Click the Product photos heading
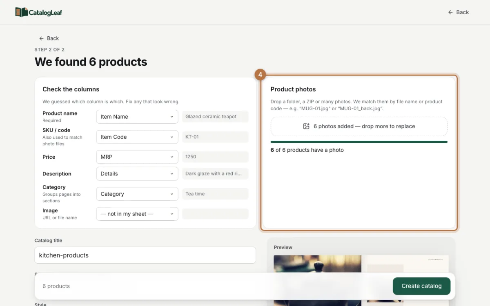This screenshot has width=490, height=306. pyautogui.click(x=293, y=89)
